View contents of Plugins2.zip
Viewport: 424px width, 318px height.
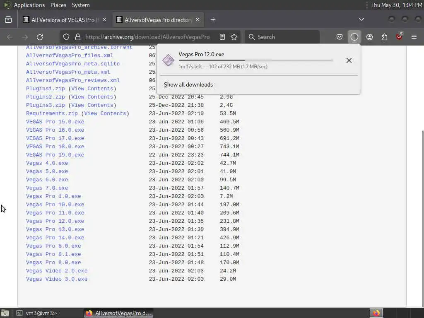92,97
